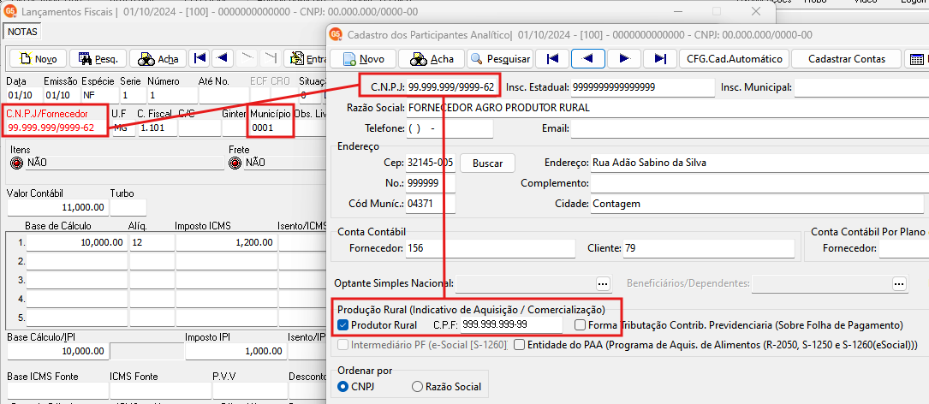Click the Razão Social field
The width and height of the screenshot is (929, 404).
click(x=667, y=109)
